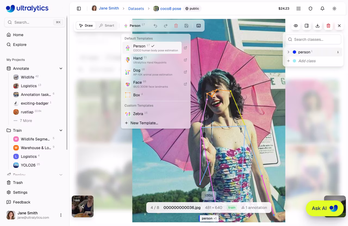Click the blue person class color dot
Image resolution: width=348 pixels, height=226 pixels.
pyautogui.click(x=294, y=52)
